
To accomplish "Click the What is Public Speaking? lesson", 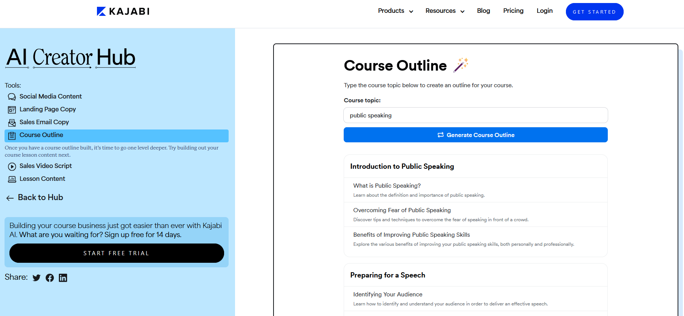I will click(387, 186).
